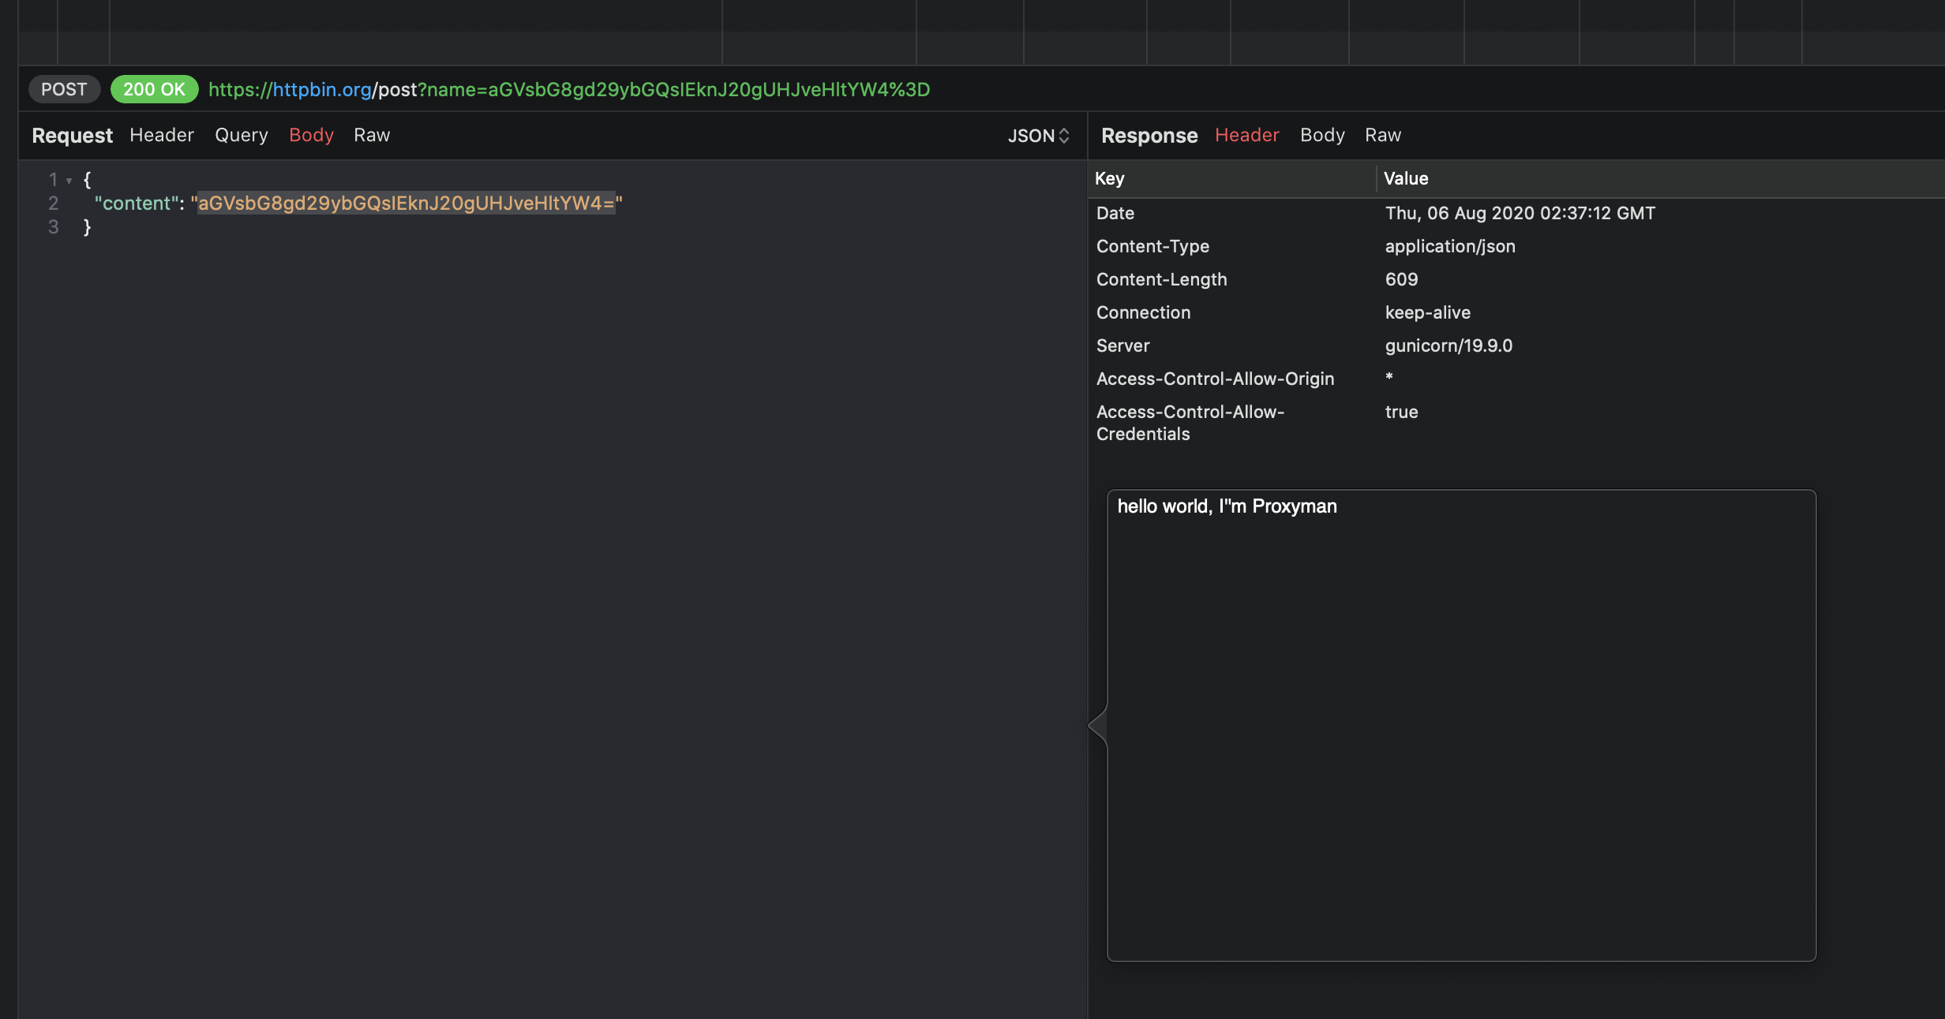Click the highlighted base64 content string

[x=406, y=203]
